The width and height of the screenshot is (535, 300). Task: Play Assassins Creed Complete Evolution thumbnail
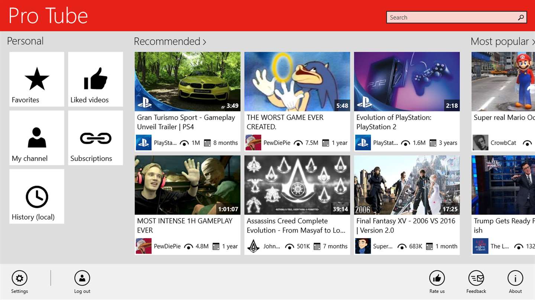[297, 185]
